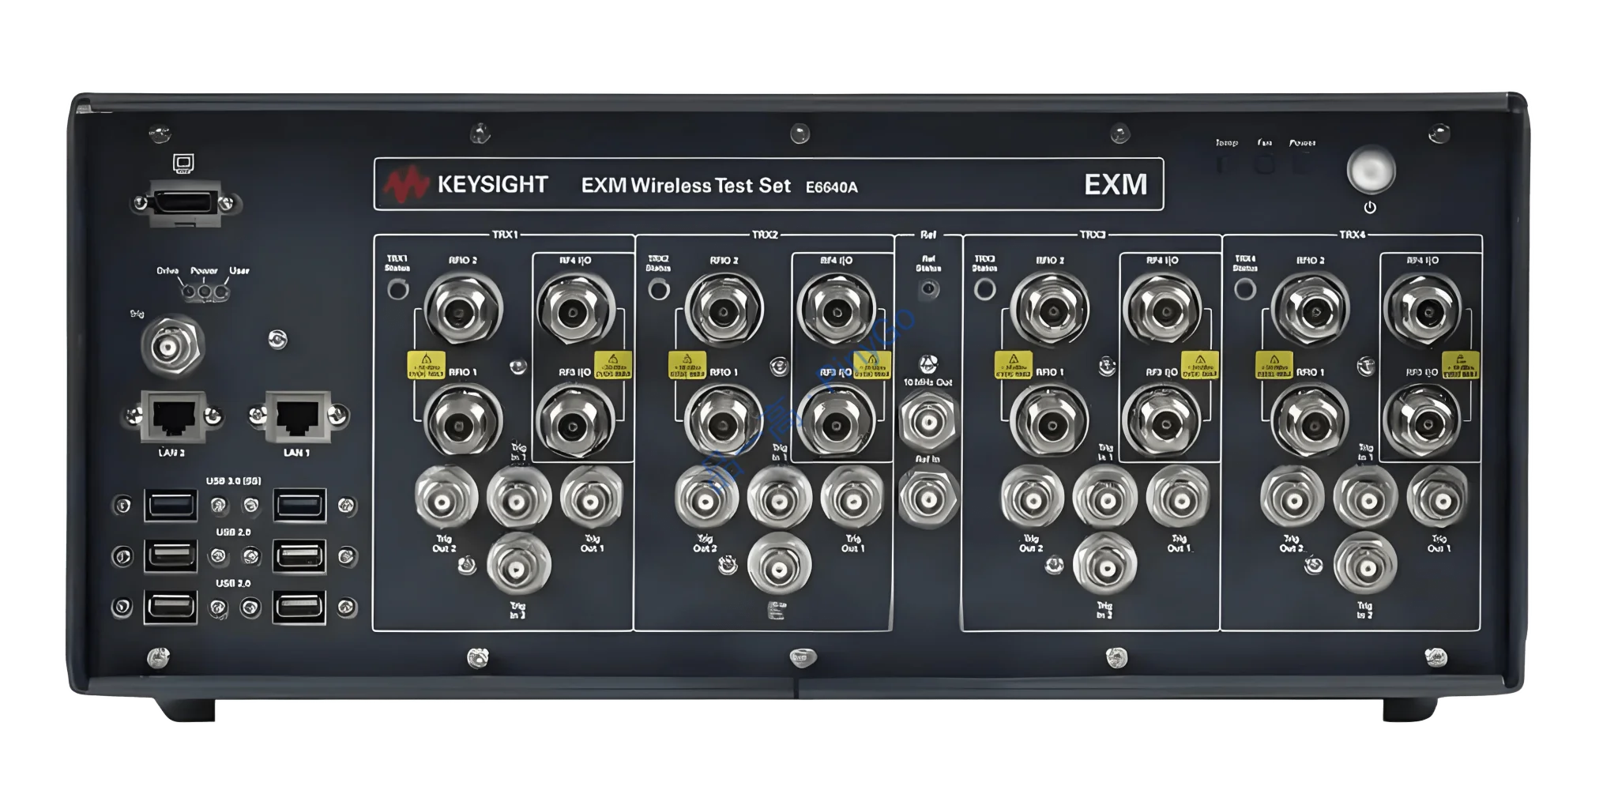1618x794 pixels.
Task: Click the TRX4 Status LED
Action: coord(1245,290)
